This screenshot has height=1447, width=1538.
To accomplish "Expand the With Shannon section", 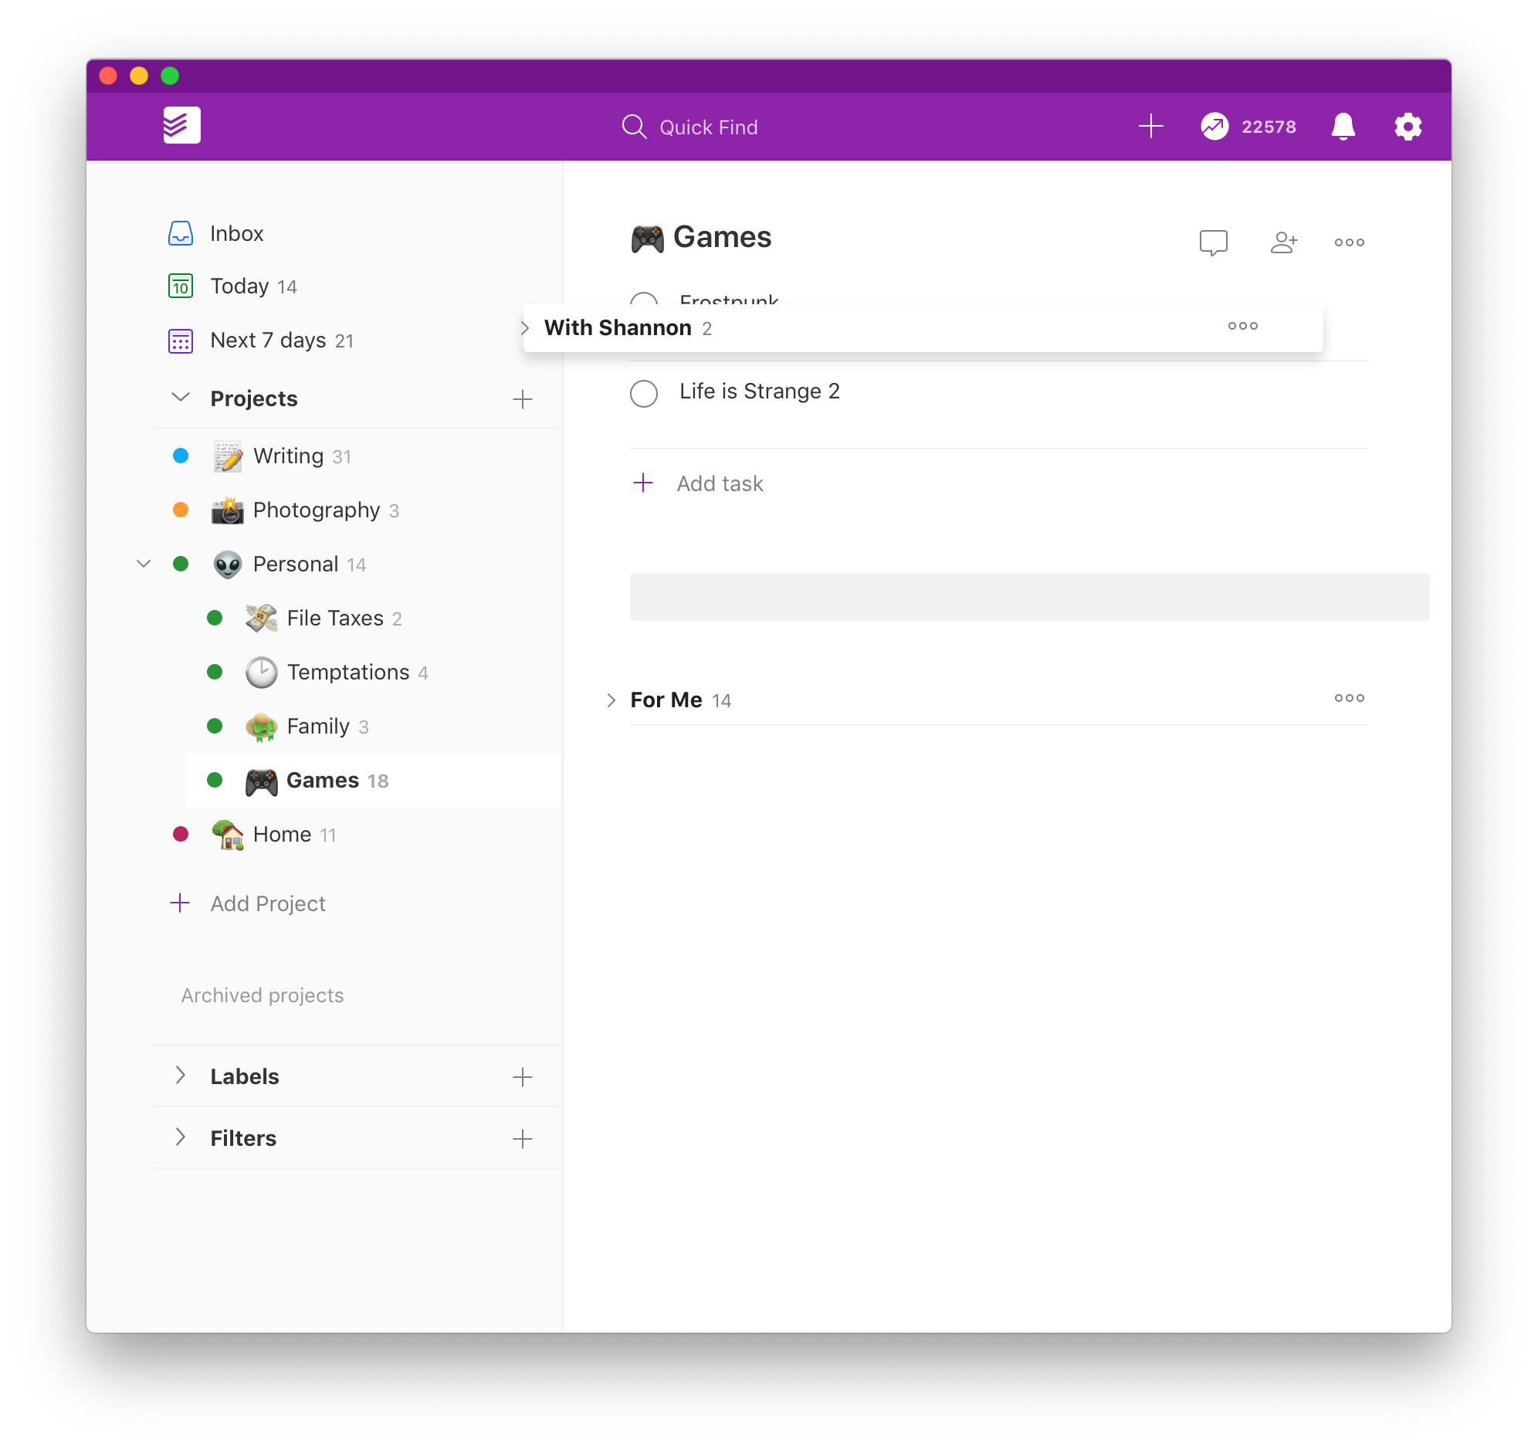I will [x=526, y=328].
